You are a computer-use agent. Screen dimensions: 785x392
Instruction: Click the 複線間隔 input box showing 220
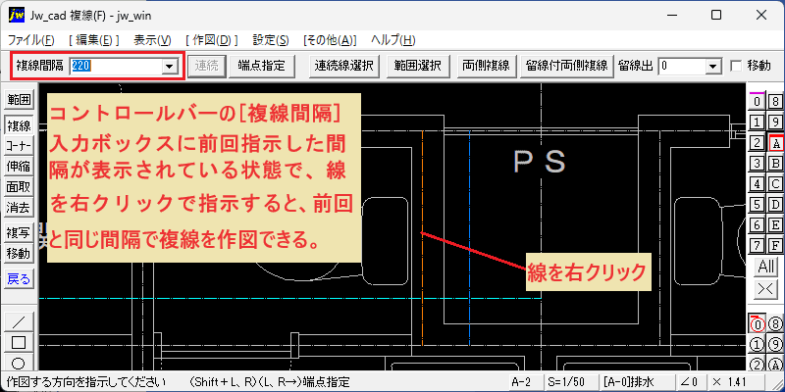pyautogui.click(x=116, y=66)
